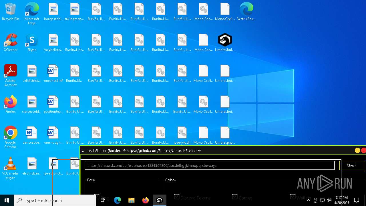Click the Discord webhook URL input field

click(210, 165)
